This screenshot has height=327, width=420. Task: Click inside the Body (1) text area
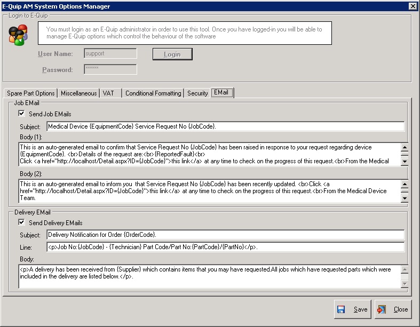pyautogui.click(x=210, y=154)
